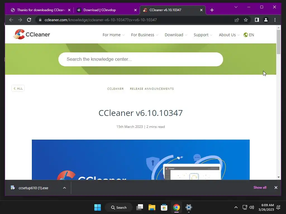
Task: Open ccsetup610 (1).exe download
Action: [34, 188]
